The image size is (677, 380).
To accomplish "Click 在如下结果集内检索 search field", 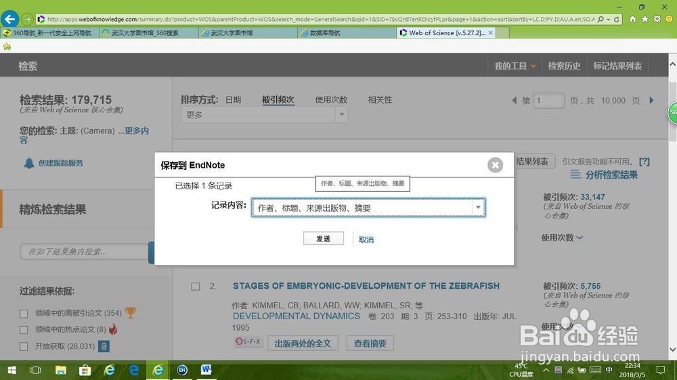I will click(84, 252).
